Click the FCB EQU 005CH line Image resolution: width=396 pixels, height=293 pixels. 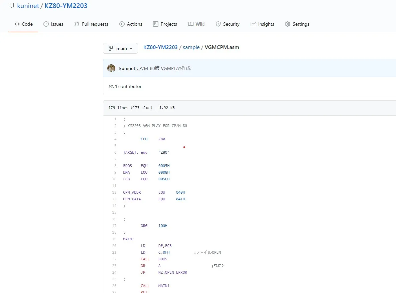coord(146,179)
